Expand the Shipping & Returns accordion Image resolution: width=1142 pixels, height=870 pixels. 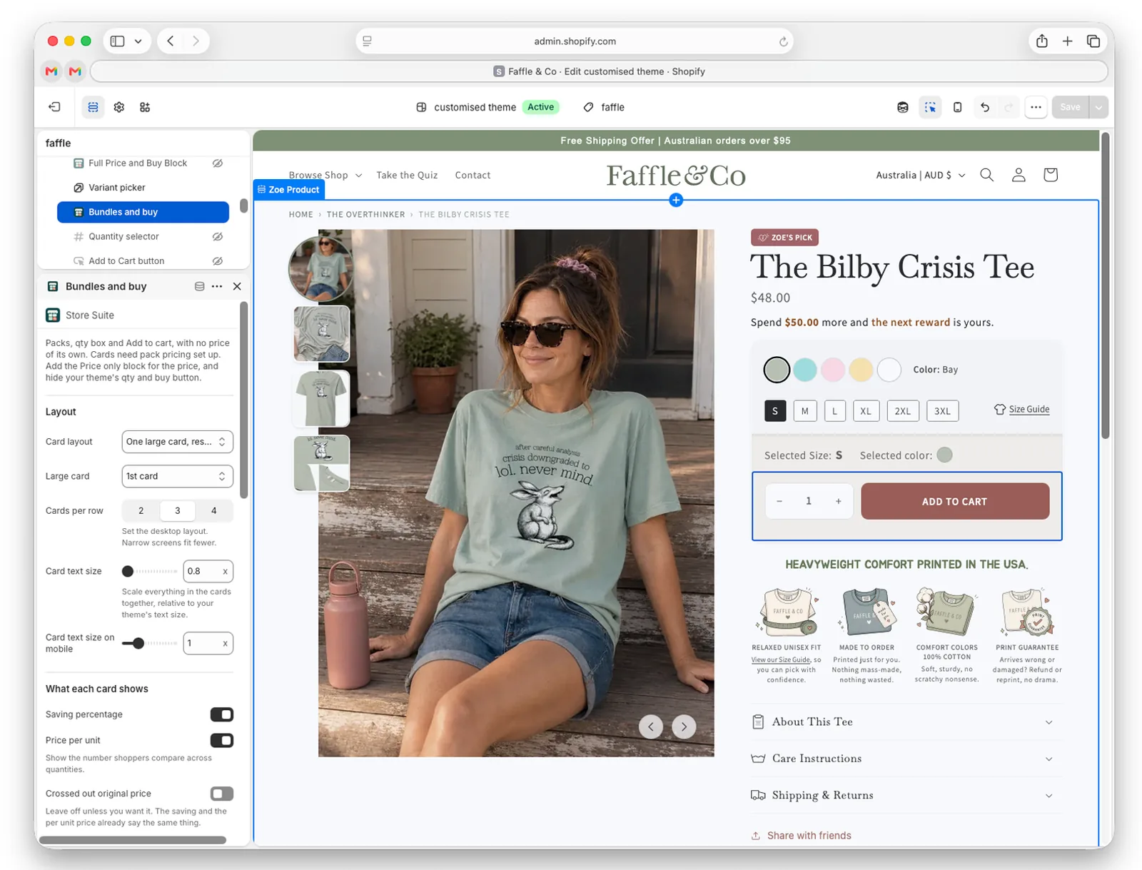(906, 795)
